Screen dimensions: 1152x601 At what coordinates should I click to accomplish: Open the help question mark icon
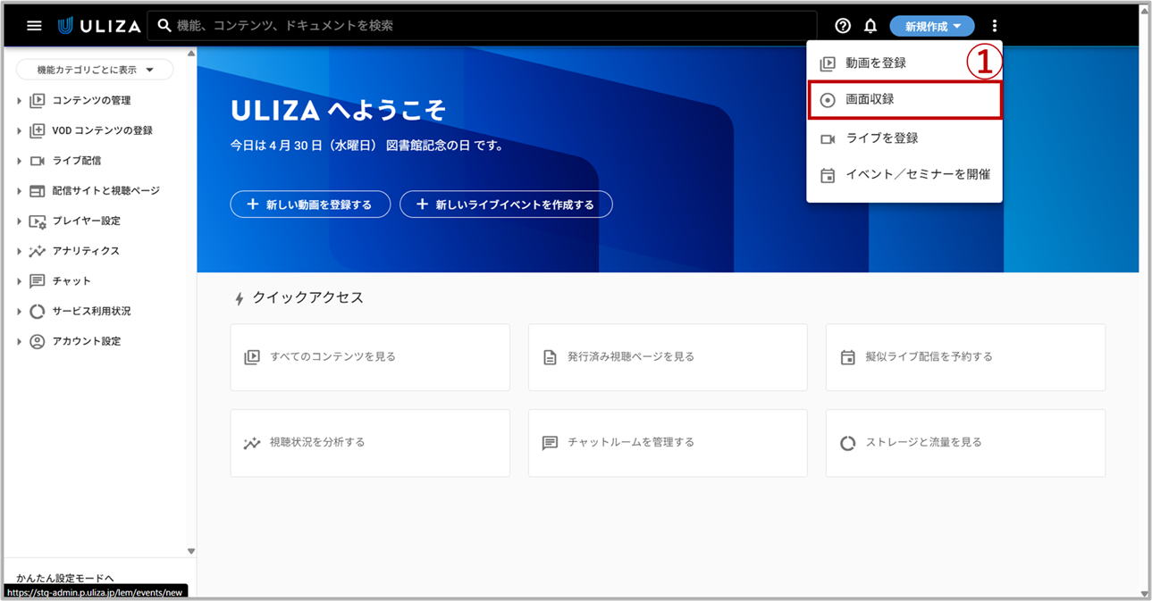pyautogui.click(x=843, y=26)
